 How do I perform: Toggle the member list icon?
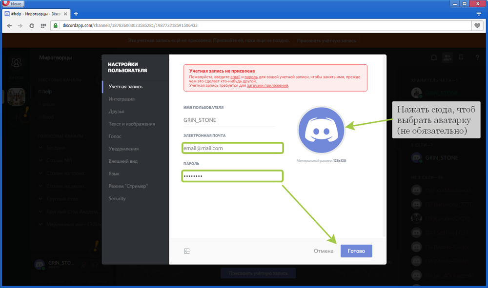click(x=447, y=58)
